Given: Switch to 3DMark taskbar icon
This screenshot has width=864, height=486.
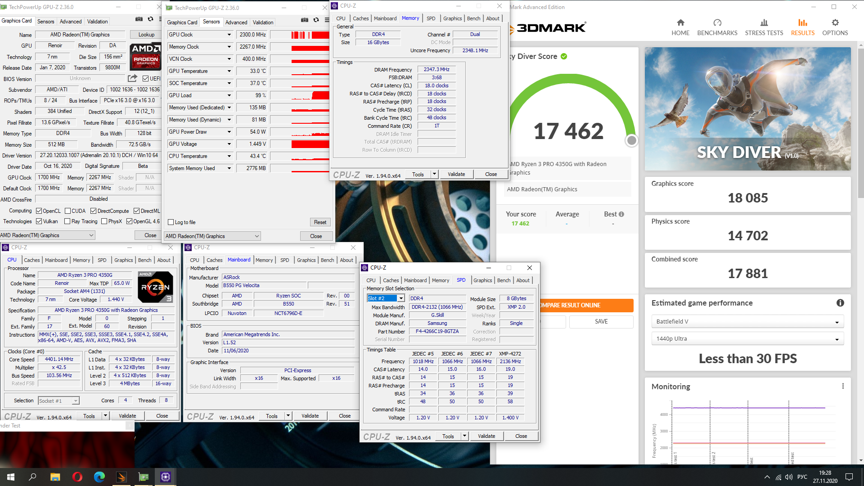Looking at the screenshot, I should coord(121,477).
